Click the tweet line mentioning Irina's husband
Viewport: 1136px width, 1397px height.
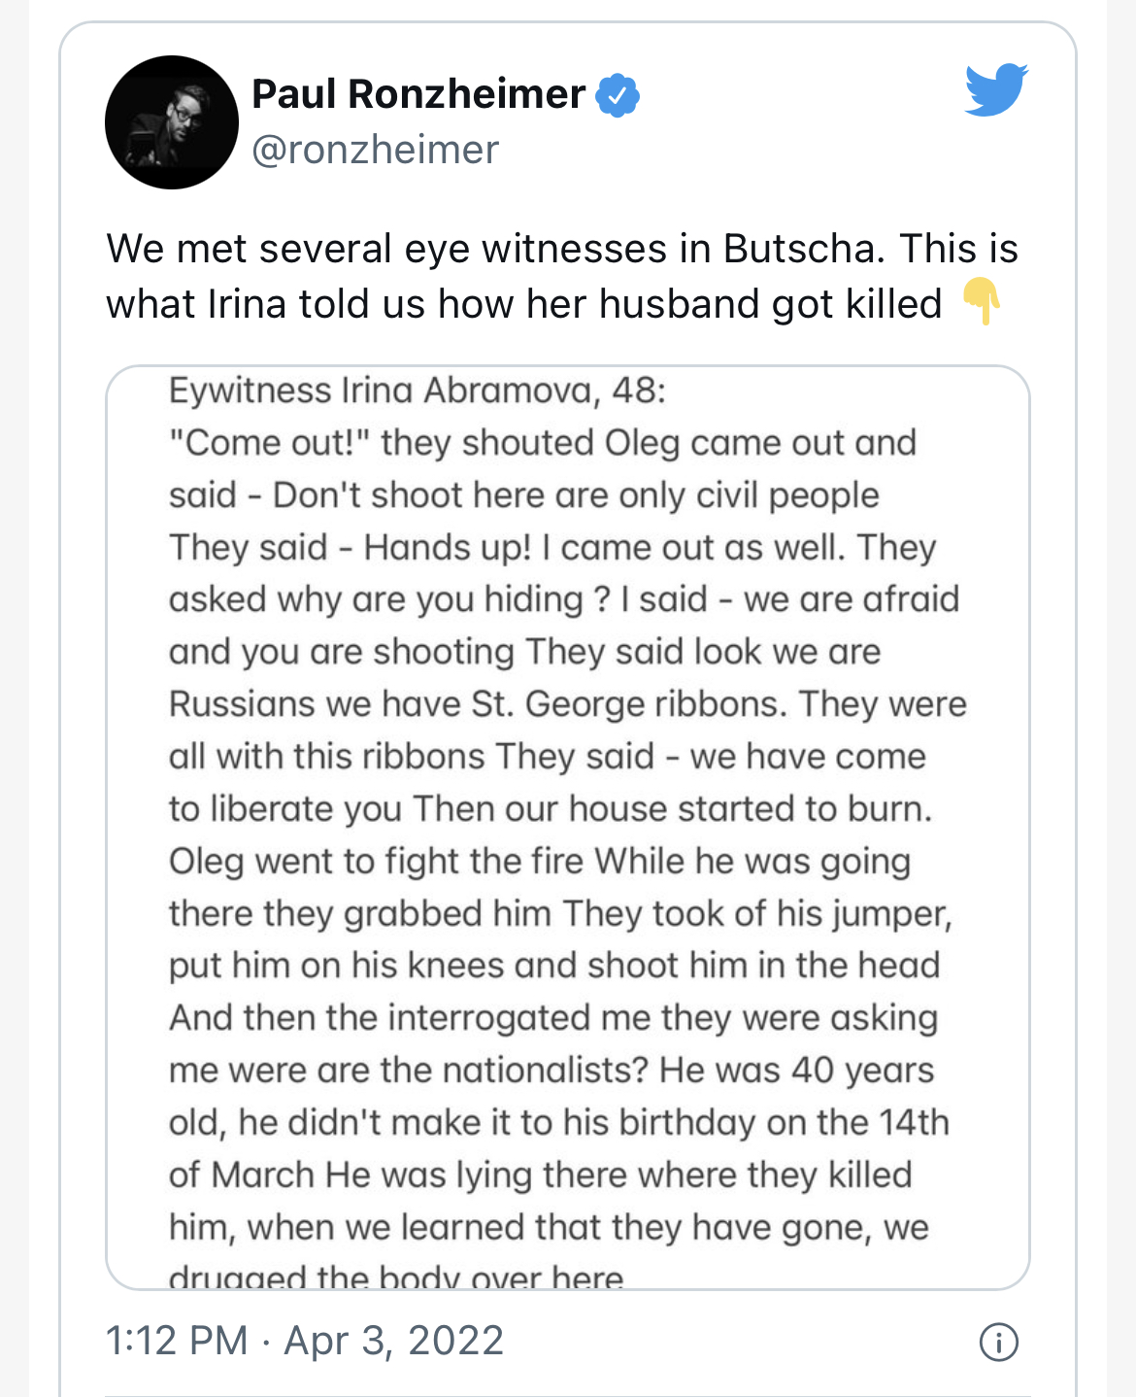pos(524,303)
